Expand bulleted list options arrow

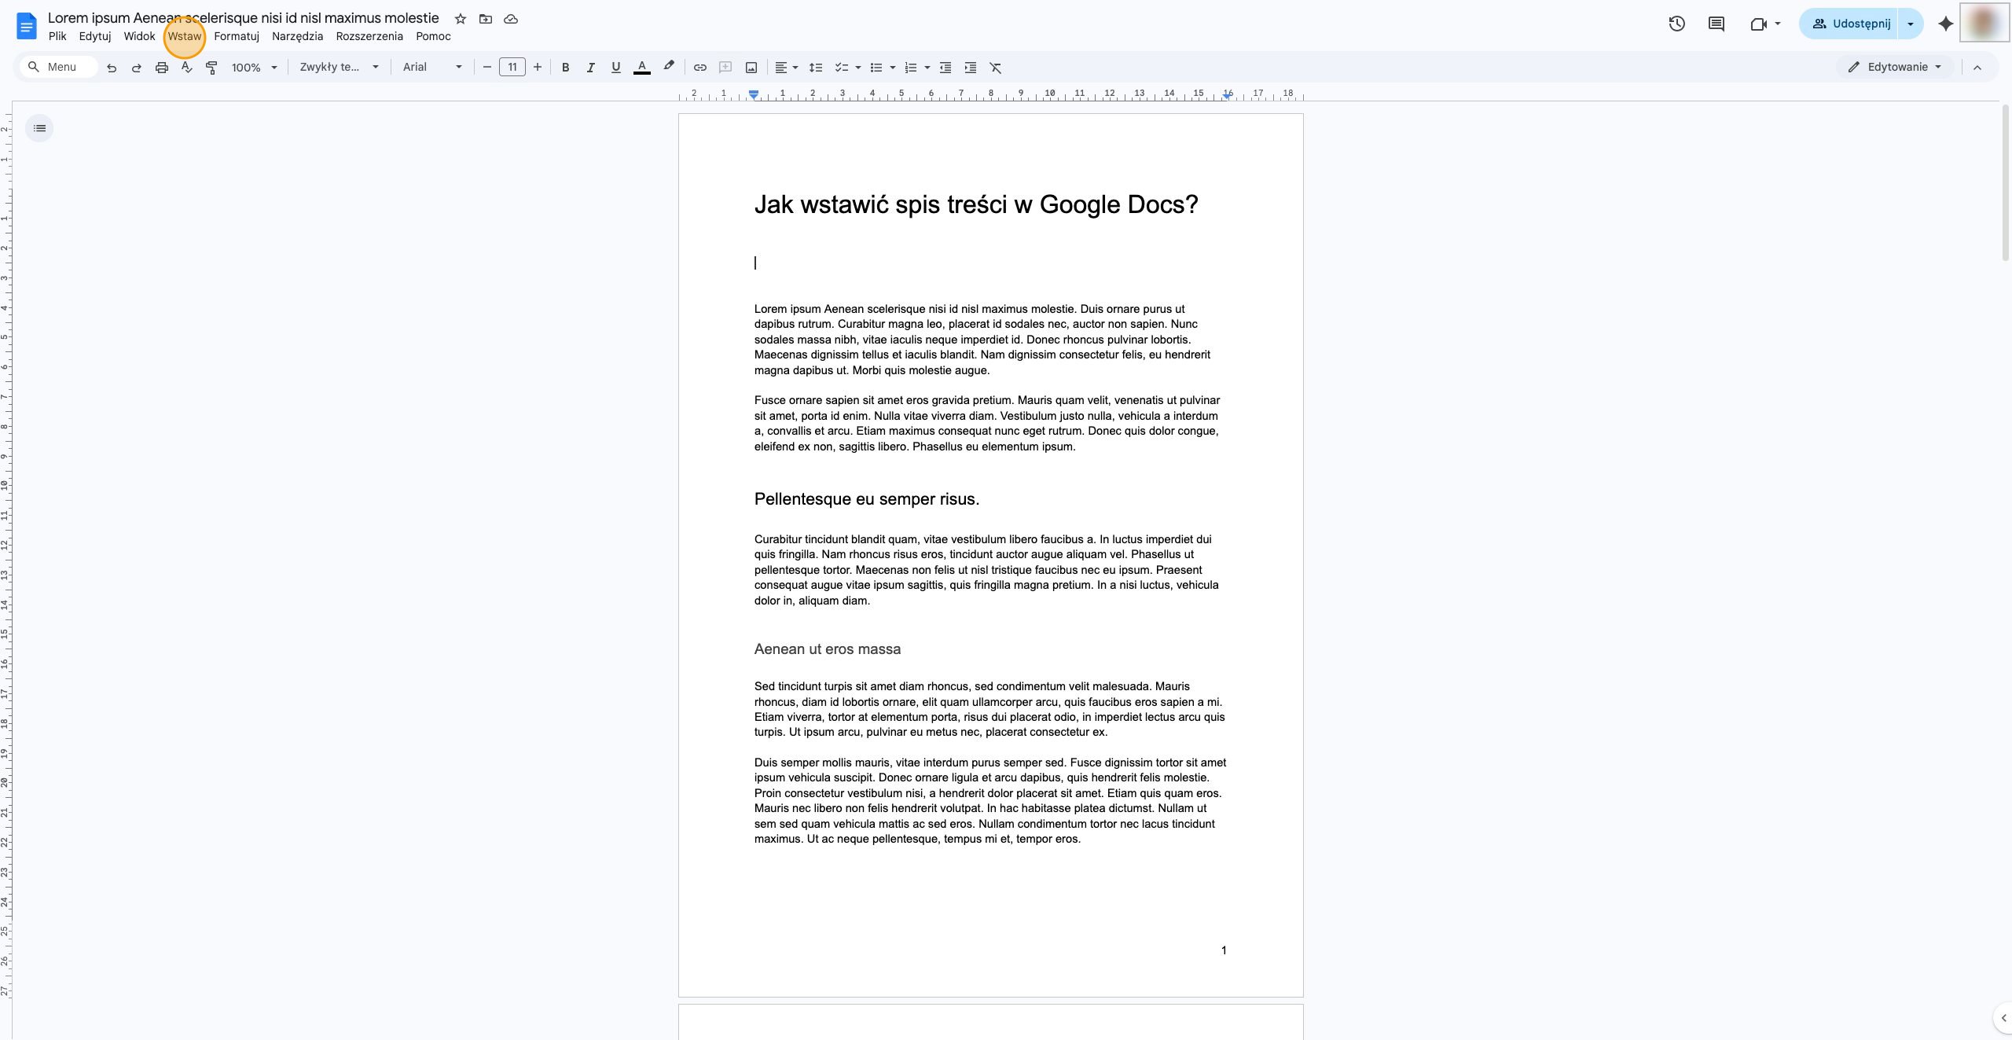coord(893,68)
